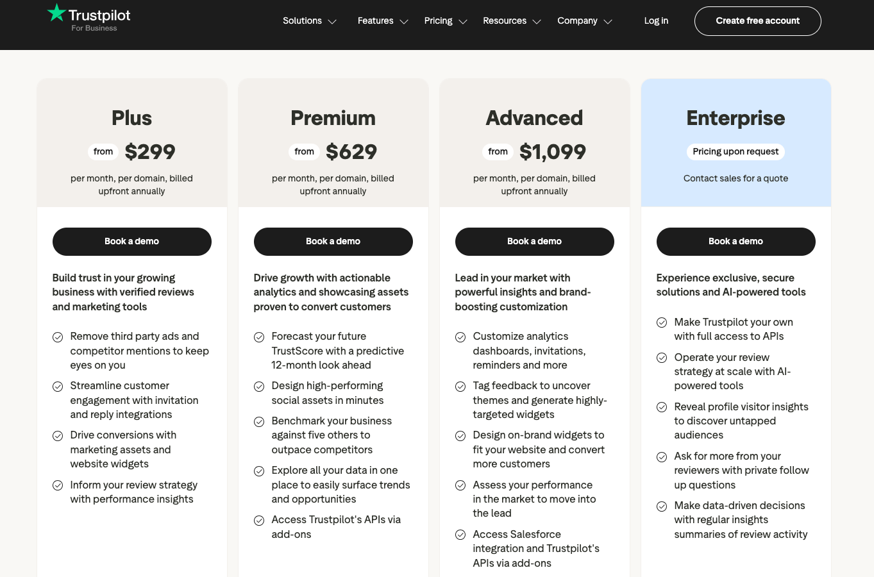Expand the Resources dropdown
Image resolution: width=874 pixels, height=577 pixels.
[x=512, y=21]
